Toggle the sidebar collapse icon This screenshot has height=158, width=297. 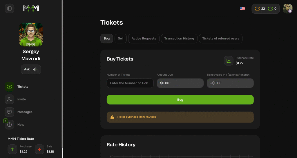9,8
